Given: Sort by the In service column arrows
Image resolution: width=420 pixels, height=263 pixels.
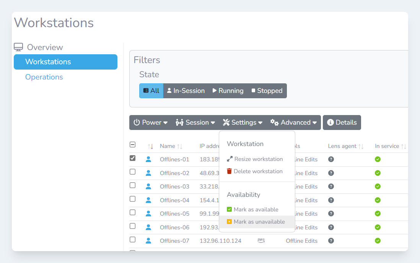Looking at the screenshot, I should pos(404,146).
